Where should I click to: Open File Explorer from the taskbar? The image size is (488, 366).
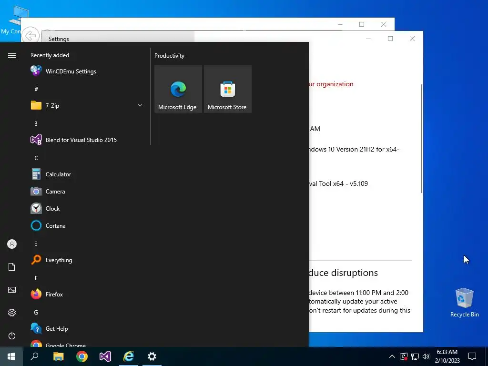[58, 356]
